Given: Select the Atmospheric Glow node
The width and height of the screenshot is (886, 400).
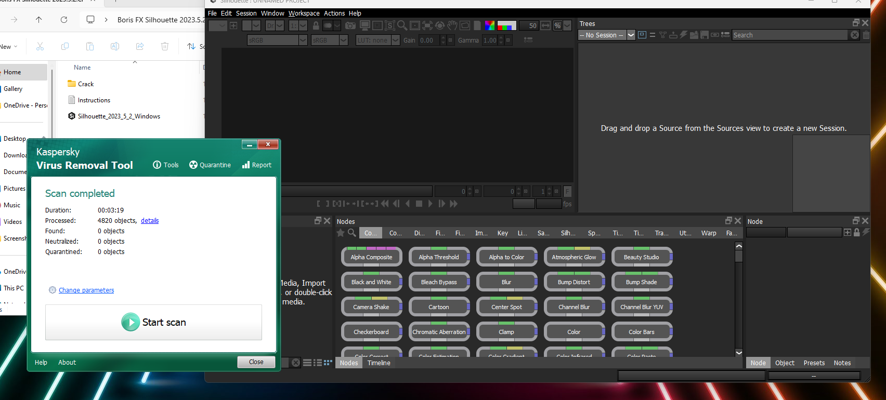Looking at the screenshot, I should tap(574, 257).
